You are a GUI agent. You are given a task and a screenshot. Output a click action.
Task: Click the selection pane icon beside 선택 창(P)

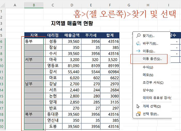pyautogui.click(x=138, y=114)
